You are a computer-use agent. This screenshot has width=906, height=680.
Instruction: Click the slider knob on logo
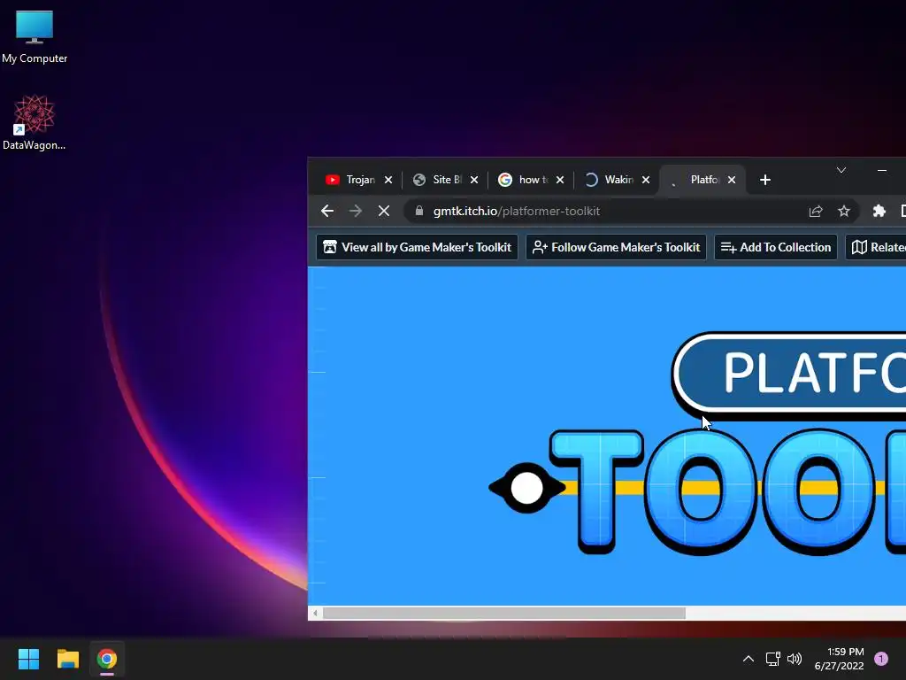[x=527, y=488]
